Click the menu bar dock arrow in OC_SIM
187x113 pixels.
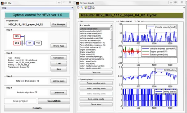click(x=72, y=8)
